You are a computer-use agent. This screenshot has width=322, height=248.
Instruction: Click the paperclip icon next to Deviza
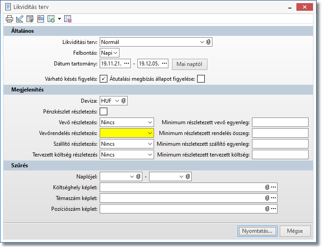[124, 101]
